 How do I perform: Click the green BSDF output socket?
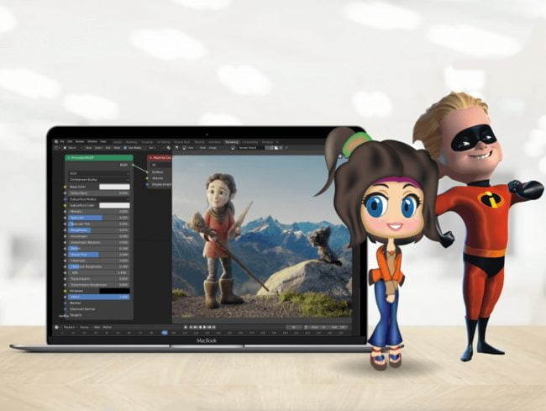point(134,166)
